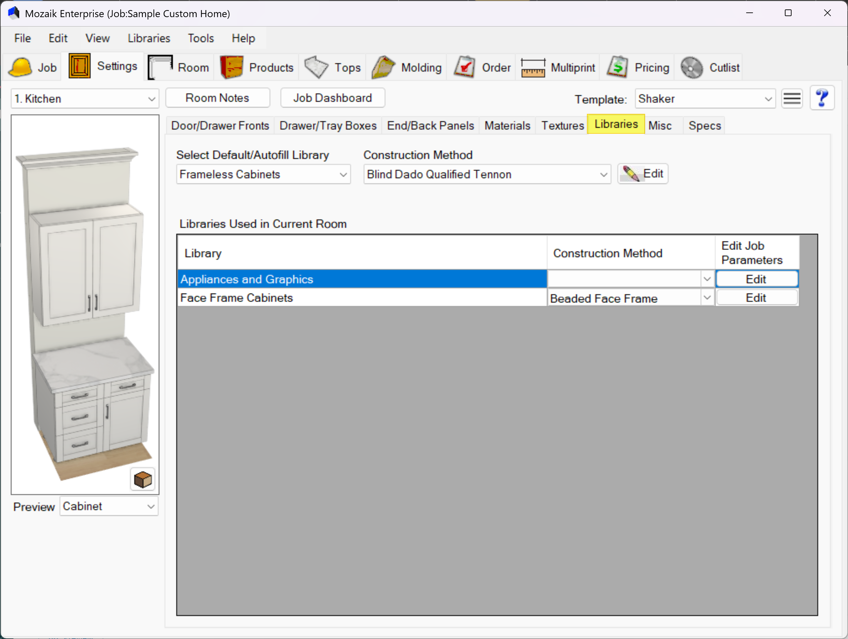This screenshot has width=848, height=639.
Task: Open the Cutlist saw blade icon
Action: (x=691, y=68)
